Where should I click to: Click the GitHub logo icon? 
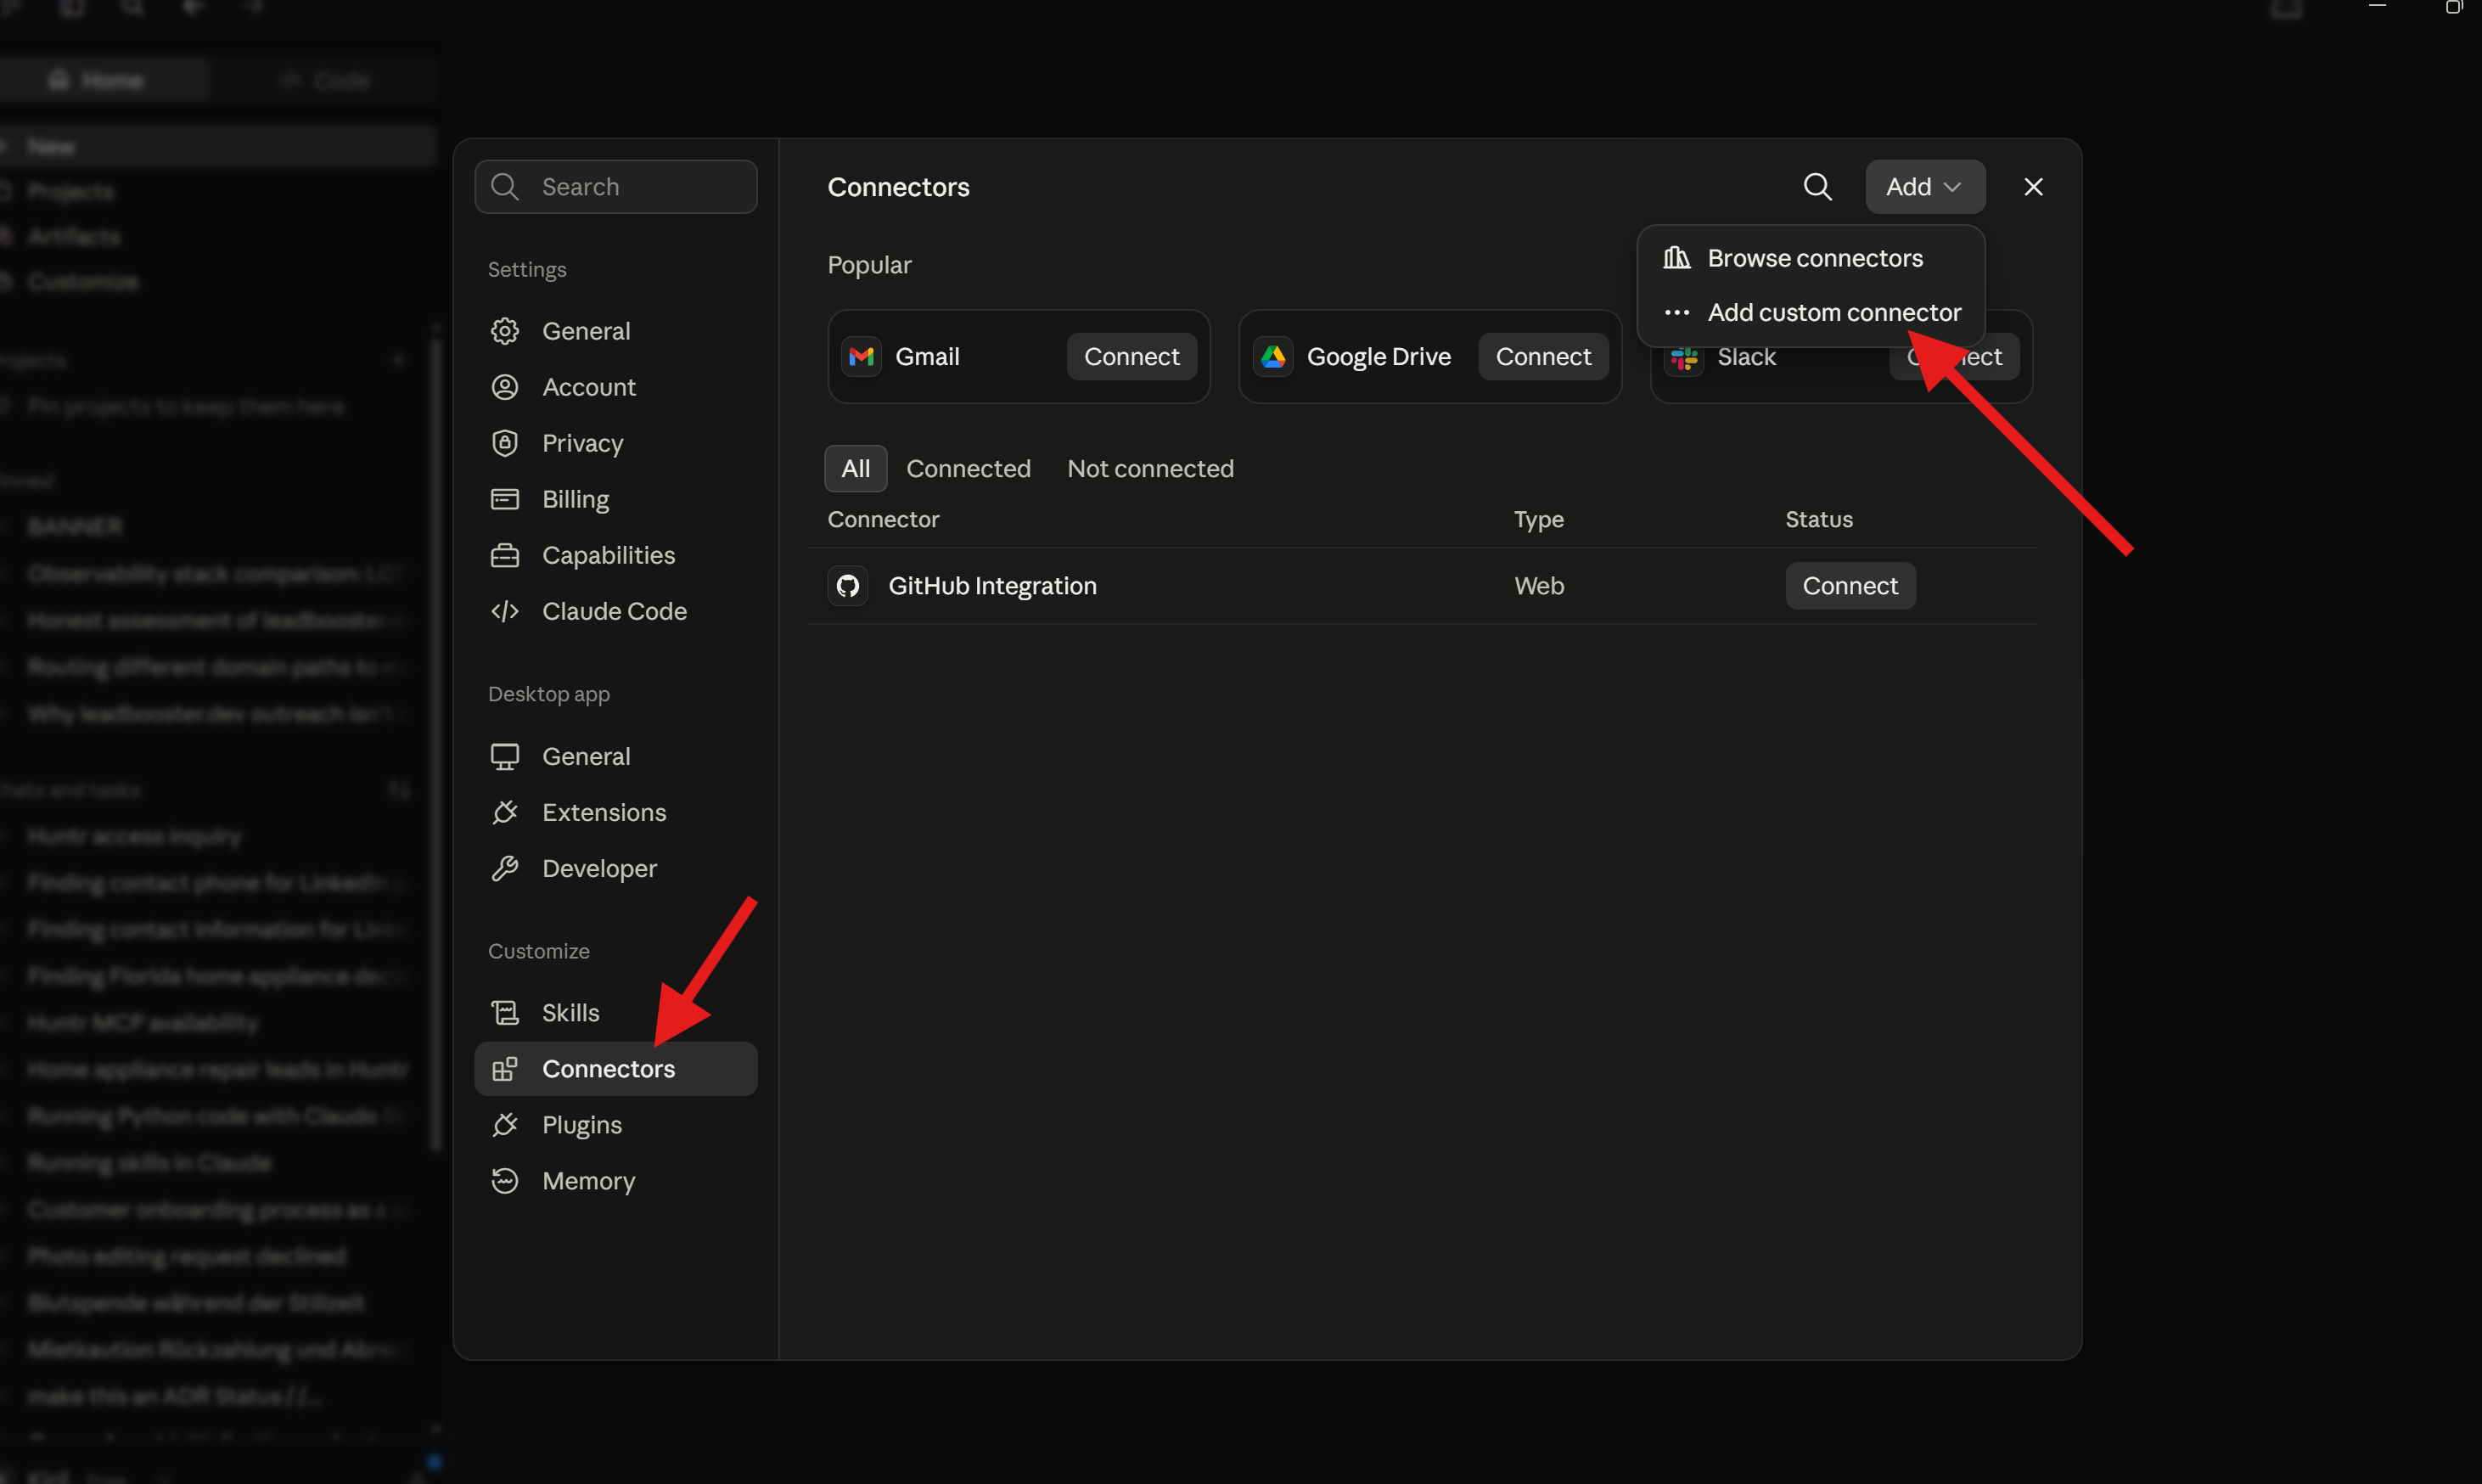(x=848, y=586)
